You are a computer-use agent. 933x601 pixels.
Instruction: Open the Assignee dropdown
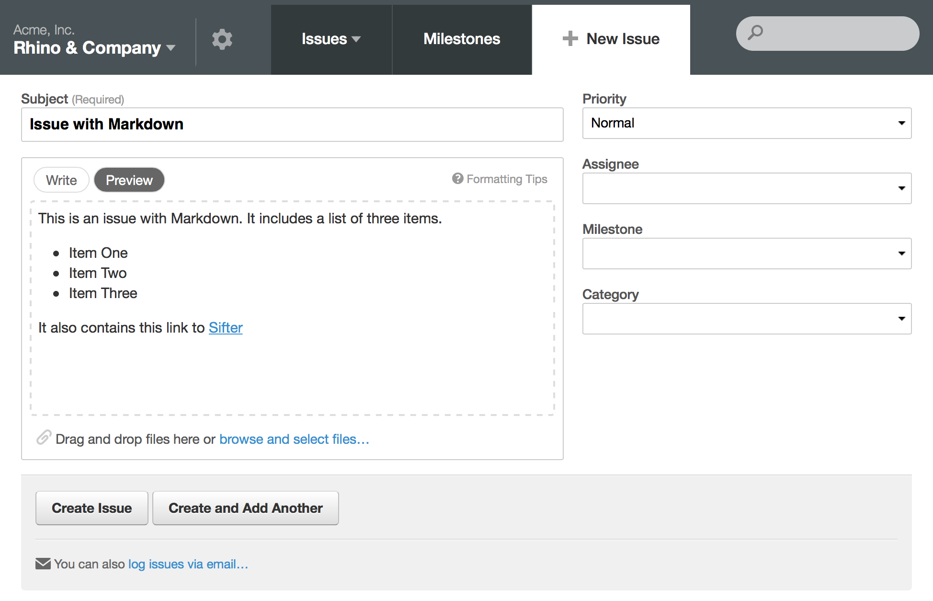coord(747,188)
